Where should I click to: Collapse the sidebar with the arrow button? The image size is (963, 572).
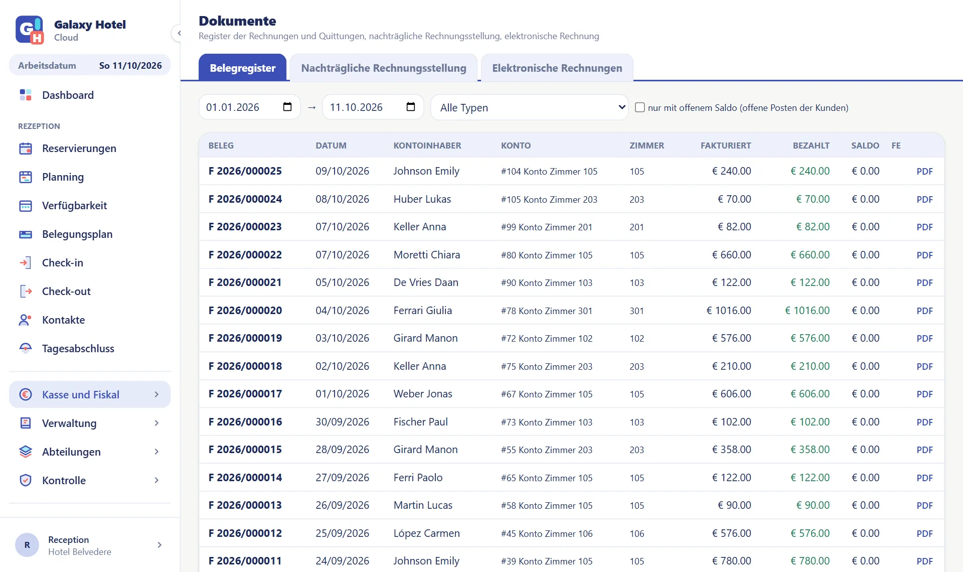point(179,33)
